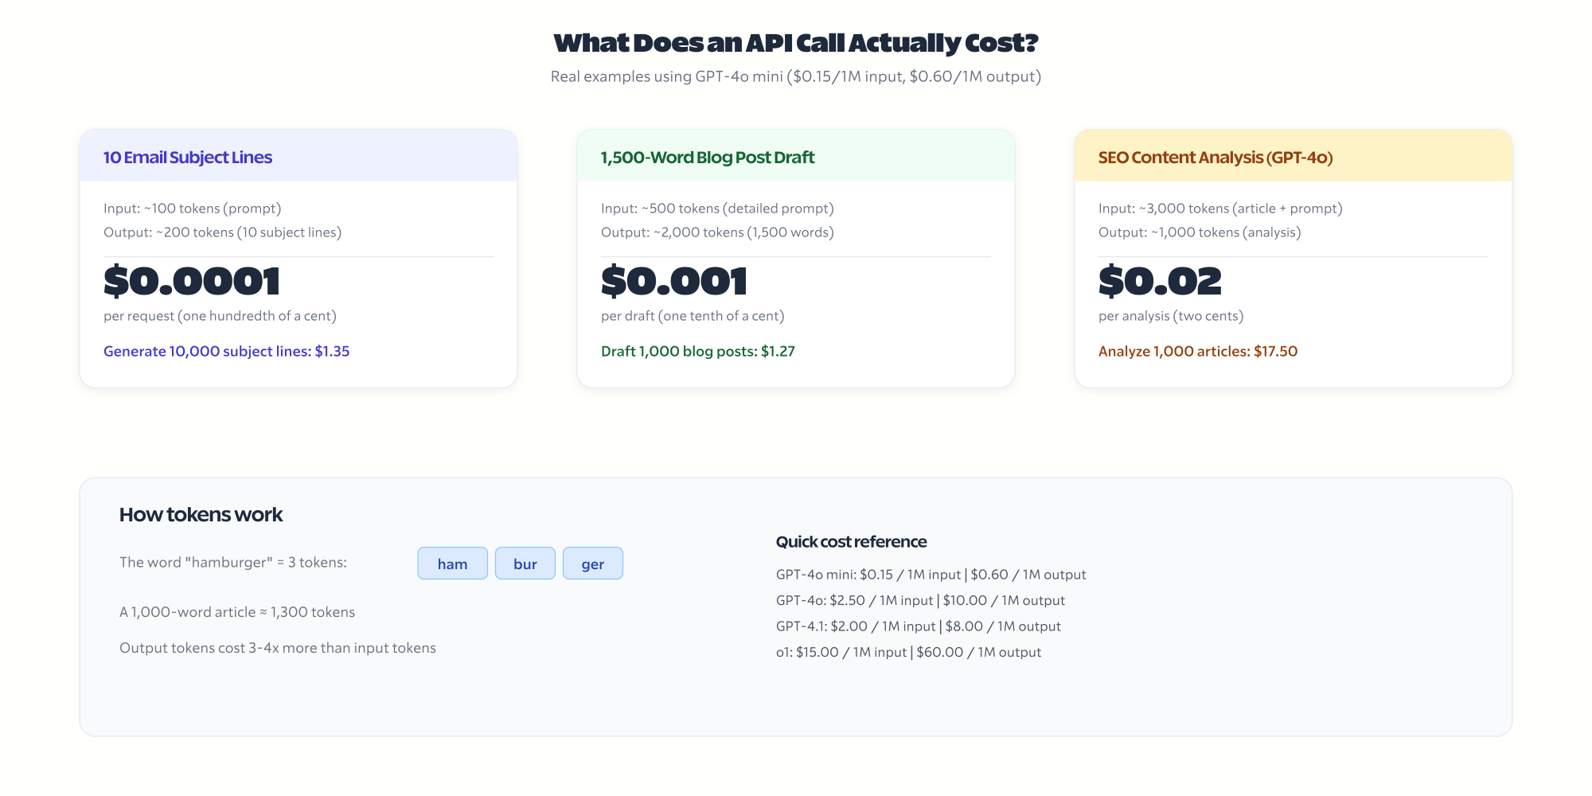Click "Generate 10,000 subject lines: $1.35" link
The image size is (1592, 796).
pos(226,351)
